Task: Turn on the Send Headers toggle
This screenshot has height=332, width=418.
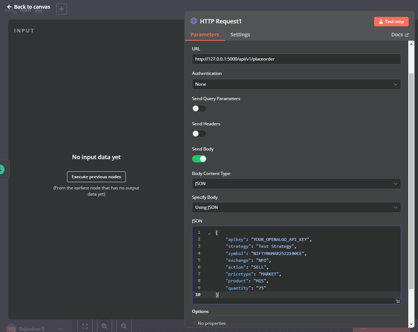Action: [199, 134]
